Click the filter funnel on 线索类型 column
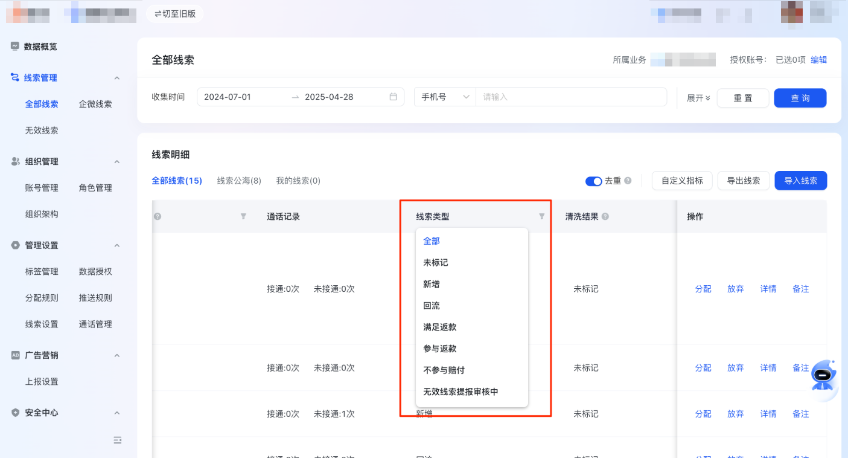 pos(541,216)
